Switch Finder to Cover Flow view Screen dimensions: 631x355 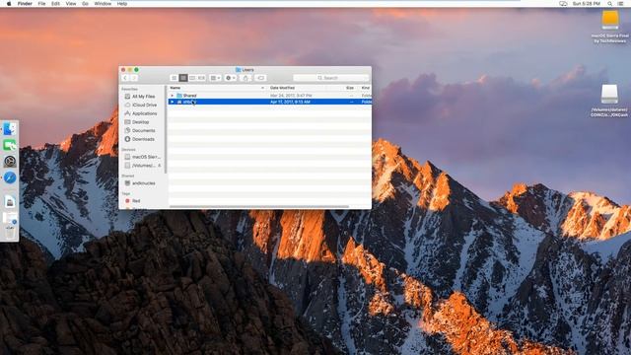201,78
